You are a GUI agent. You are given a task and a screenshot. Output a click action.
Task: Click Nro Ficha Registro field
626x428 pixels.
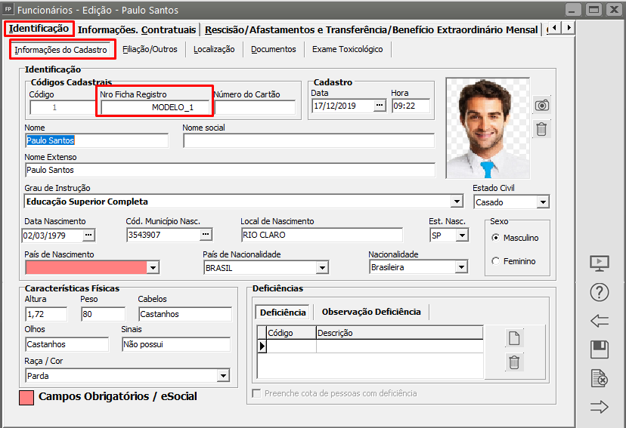[155, 107]
